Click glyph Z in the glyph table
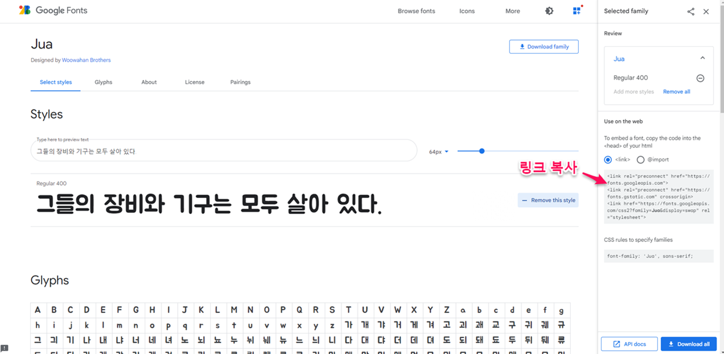The width and height of the screenshot is (724, 354). tap(447, 310)
